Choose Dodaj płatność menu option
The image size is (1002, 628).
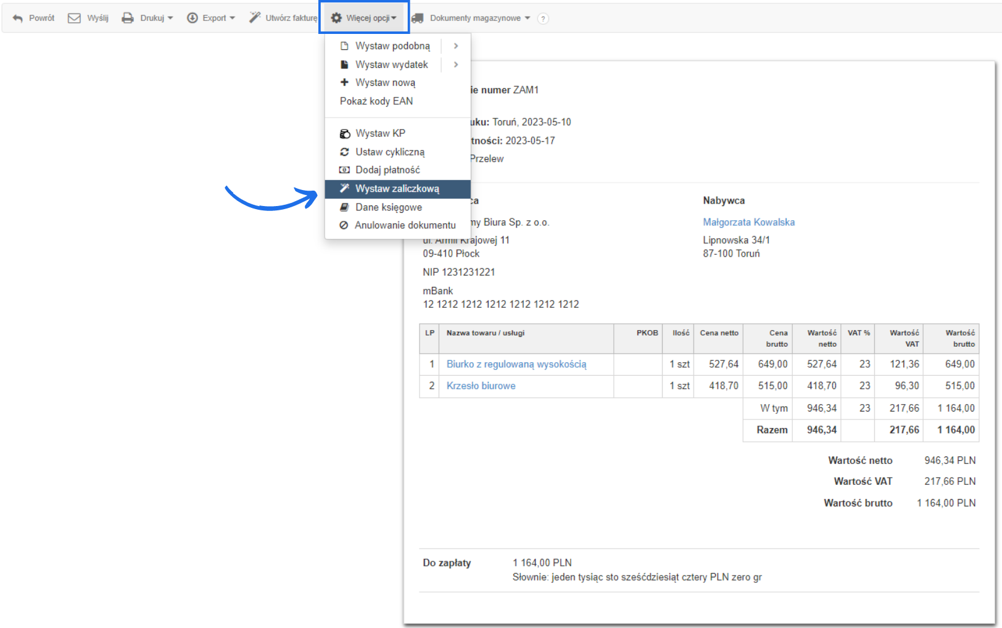coord(387,170)
